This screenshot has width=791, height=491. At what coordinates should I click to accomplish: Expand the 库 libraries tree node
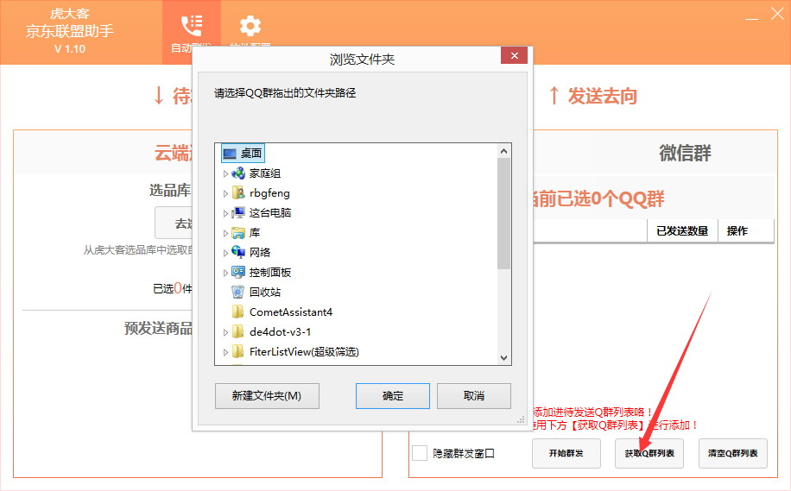(x=225, y=233)
